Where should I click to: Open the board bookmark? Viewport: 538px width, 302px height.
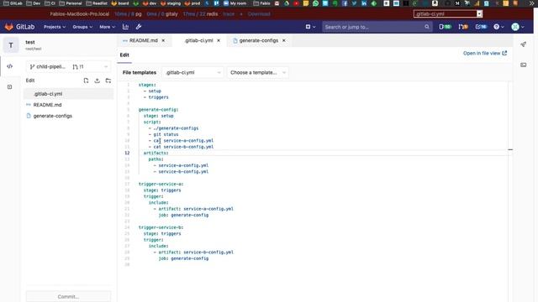120,3
